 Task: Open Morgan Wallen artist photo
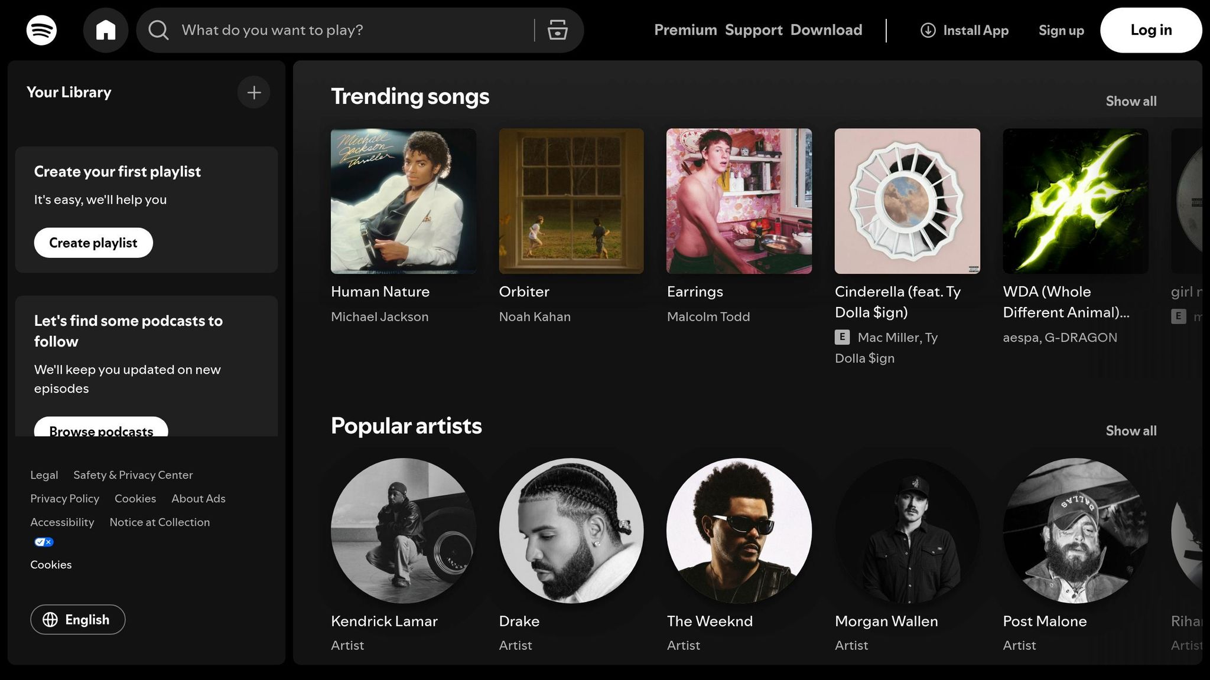907,531
